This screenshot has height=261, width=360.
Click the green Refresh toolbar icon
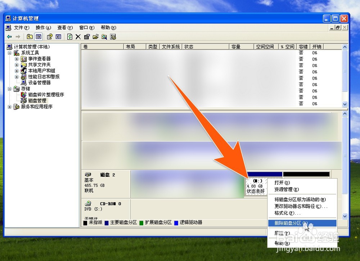(x=69, y=37)
